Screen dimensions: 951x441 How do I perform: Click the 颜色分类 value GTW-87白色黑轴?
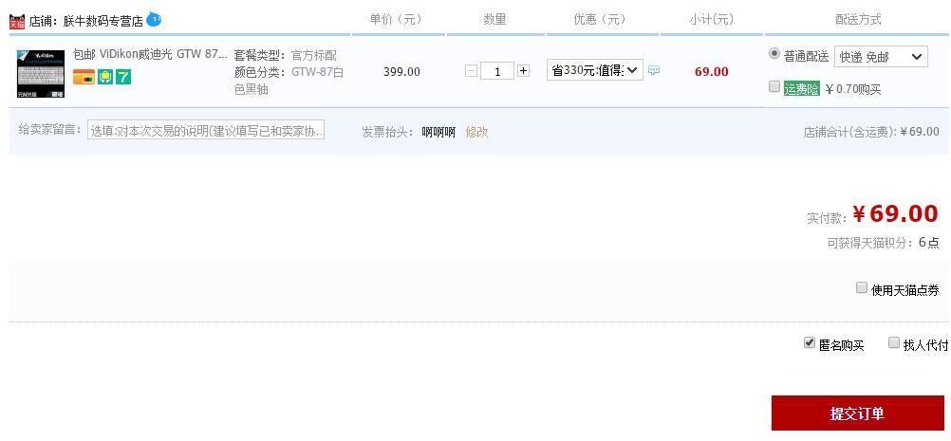tap(289, 81)
